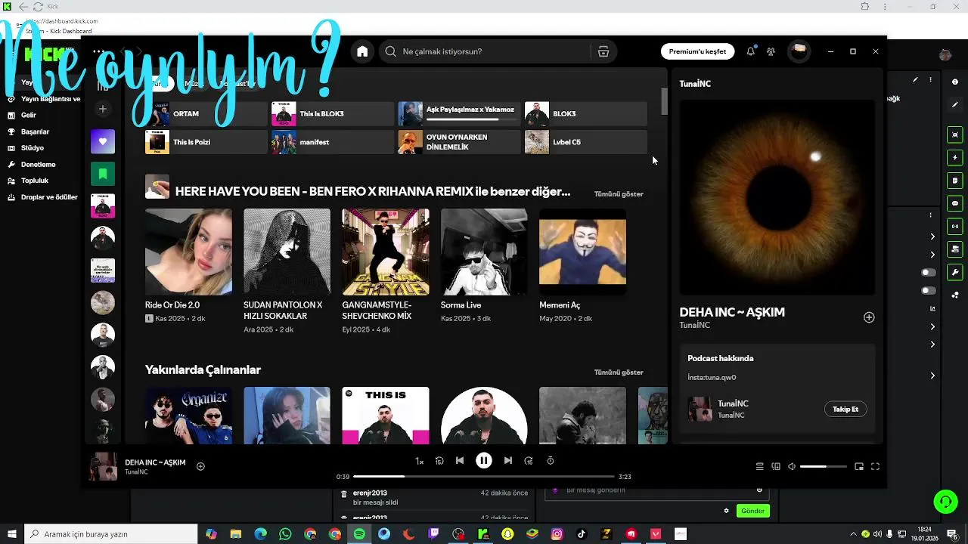Open Ride Or Die 2.0 episode thumbnail

pos(188,252)
